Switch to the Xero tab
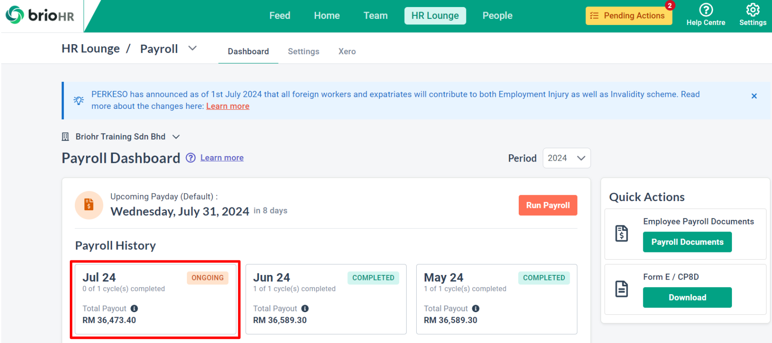The width and height of the screenshot is (772, 343). point(347,51)
